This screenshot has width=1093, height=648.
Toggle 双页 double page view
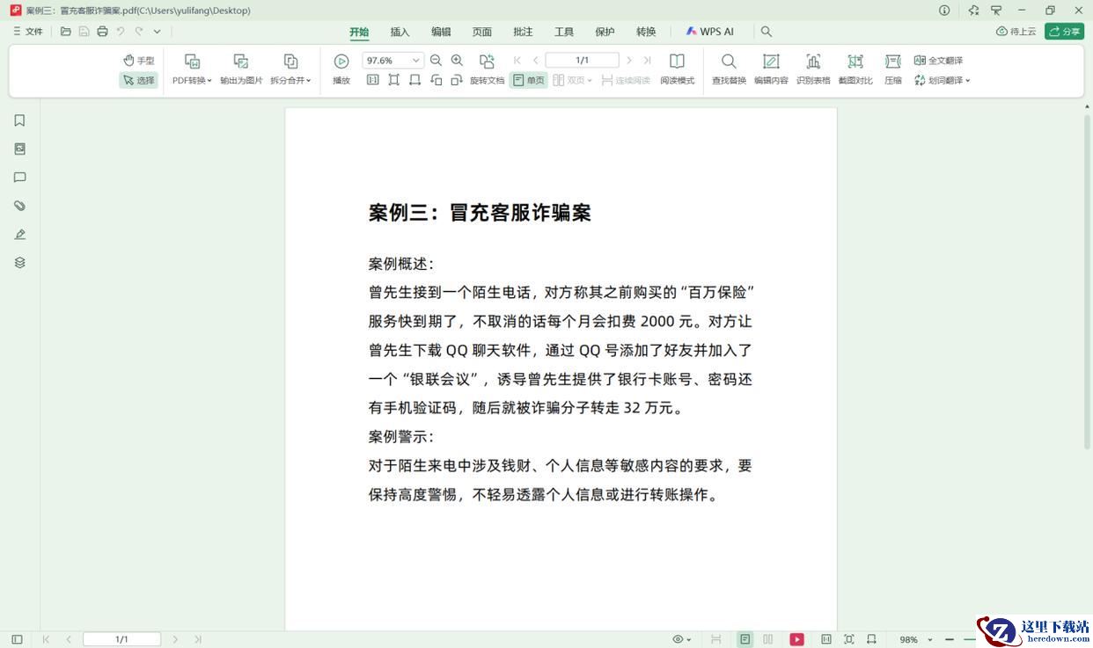(573, 80)
